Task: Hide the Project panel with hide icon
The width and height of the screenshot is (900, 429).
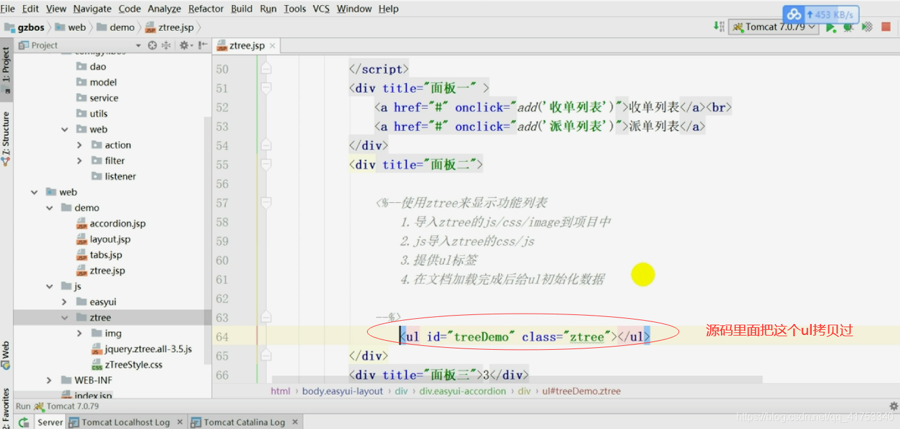Action: pyautogui.click(x=202, y=45)
